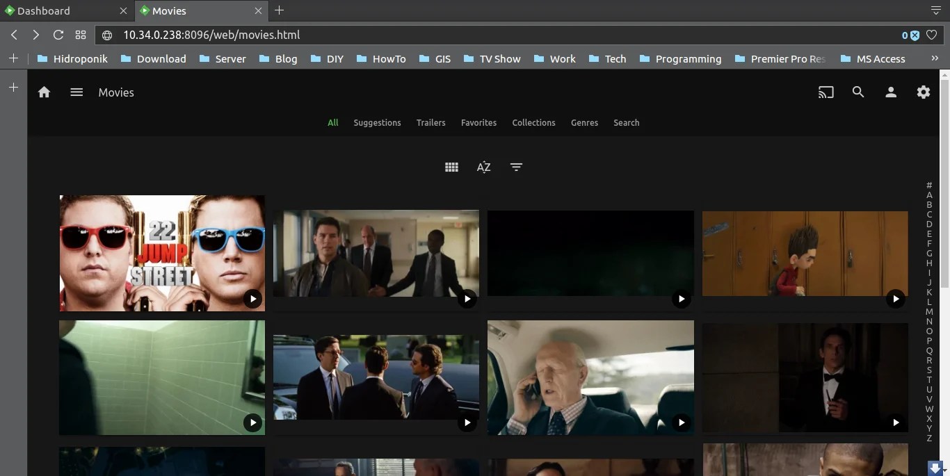
Task: Switch to the Favorites tab
Action: tap(478, 123)
